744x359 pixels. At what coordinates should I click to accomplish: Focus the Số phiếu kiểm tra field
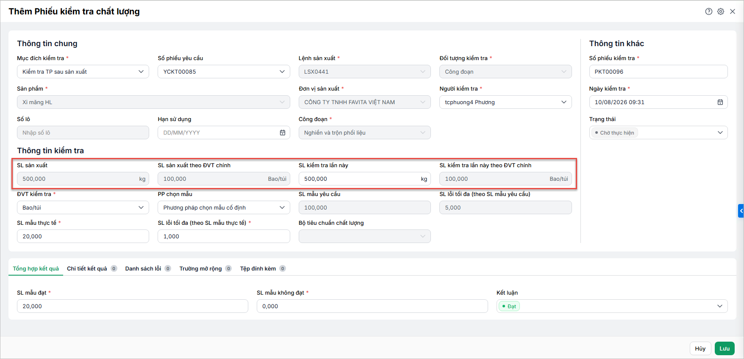click(x=658, y=72)
